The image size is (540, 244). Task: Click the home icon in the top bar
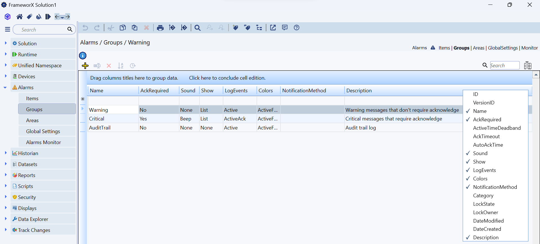click(x=19, y=17)
